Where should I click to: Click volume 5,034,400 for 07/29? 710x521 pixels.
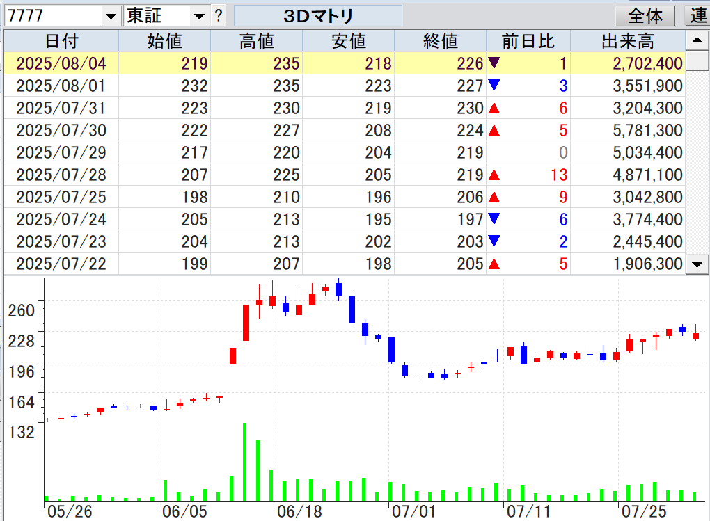(x=647, y=152)
